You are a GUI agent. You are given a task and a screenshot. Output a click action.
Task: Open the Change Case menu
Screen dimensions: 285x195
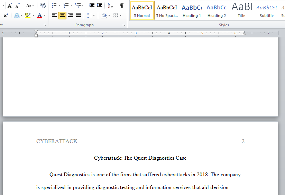[30, 6]
